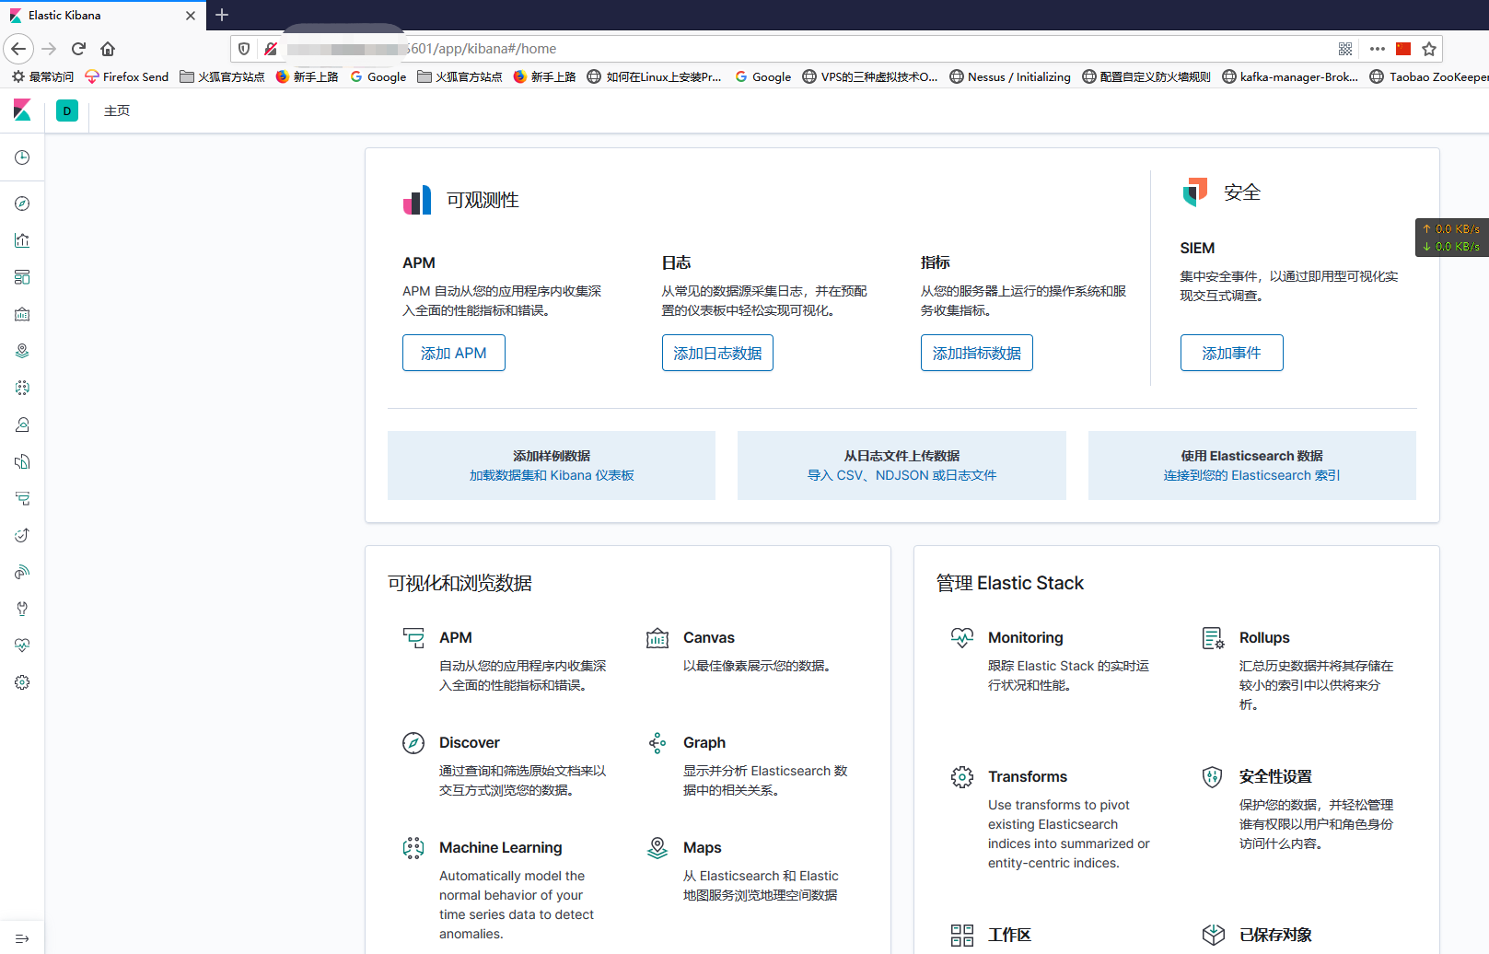1489x954 pixels.
Task: Open the Recently viewed clock icon
Action: tap(22, 157)
